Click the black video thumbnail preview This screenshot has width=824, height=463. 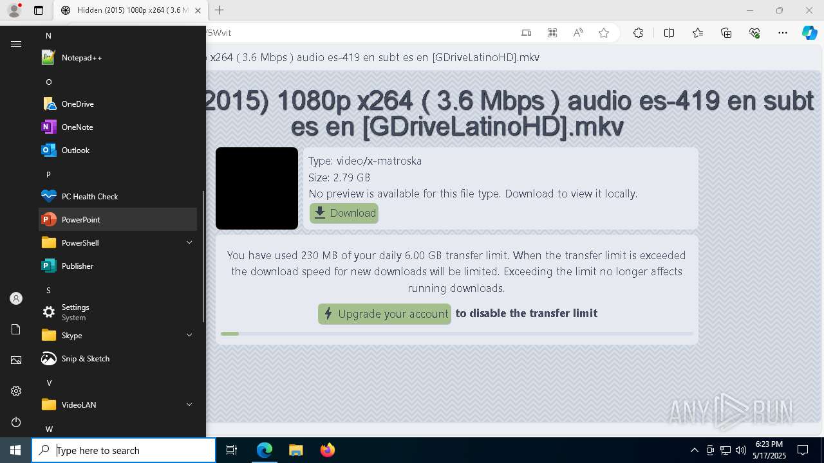pyautogui.click(x=257, y=188)
